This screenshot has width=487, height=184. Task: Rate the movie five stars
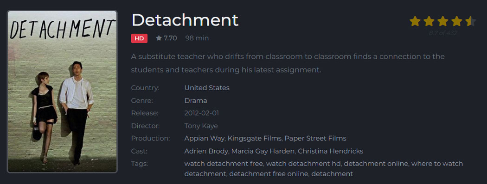(471, 21)
